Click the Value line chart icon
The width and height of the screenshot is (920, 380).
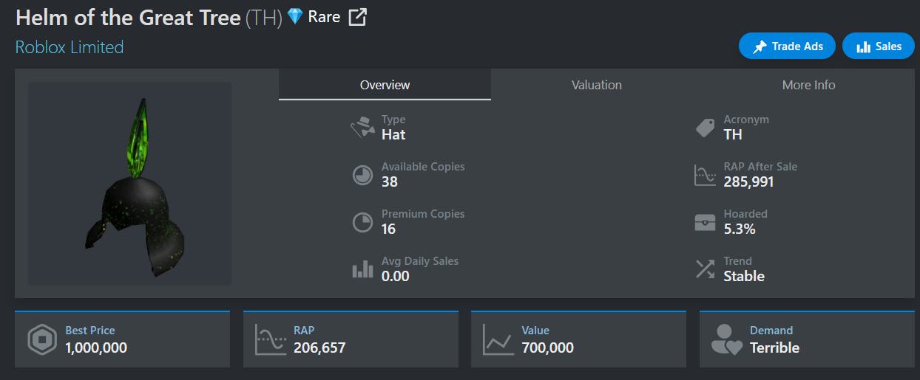498,340
